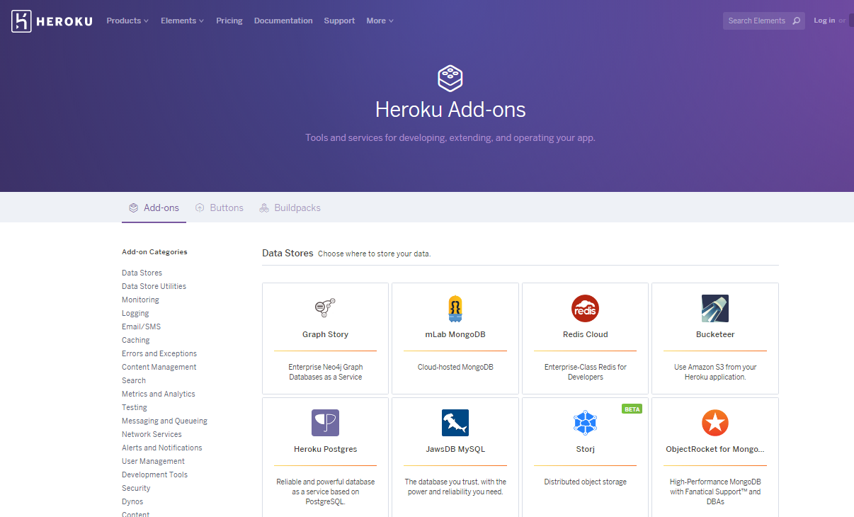Screen dimensions: 854x517
Task: Open the Errors and Exceptions category
Action: (159, 353)
